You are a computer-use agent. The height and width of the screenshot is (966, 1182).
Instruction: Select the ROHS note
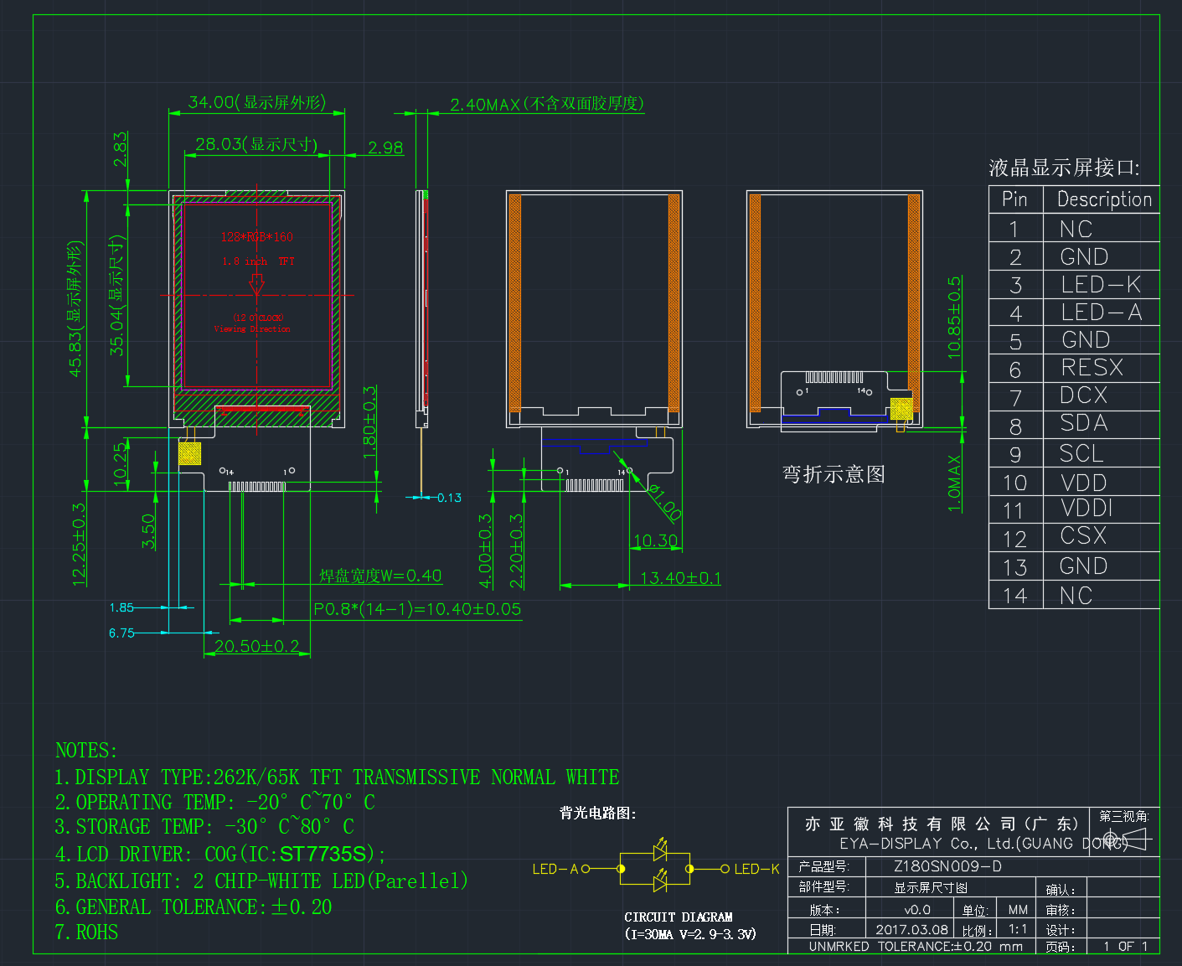pyautogui.click(x=86, y=932)
